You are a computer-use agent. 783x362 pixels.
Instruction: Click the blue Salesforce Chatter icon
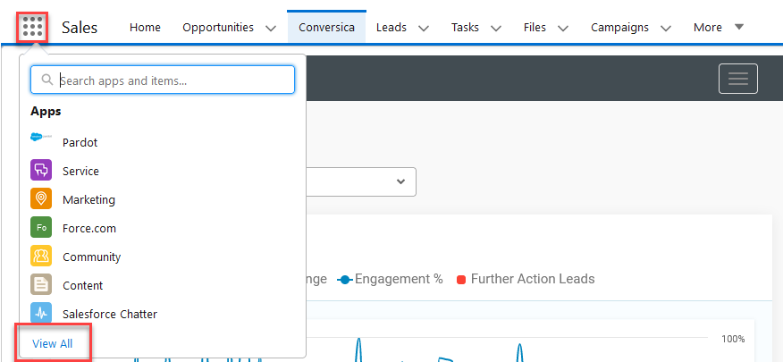pyautogui.click(x=41, y=313)
